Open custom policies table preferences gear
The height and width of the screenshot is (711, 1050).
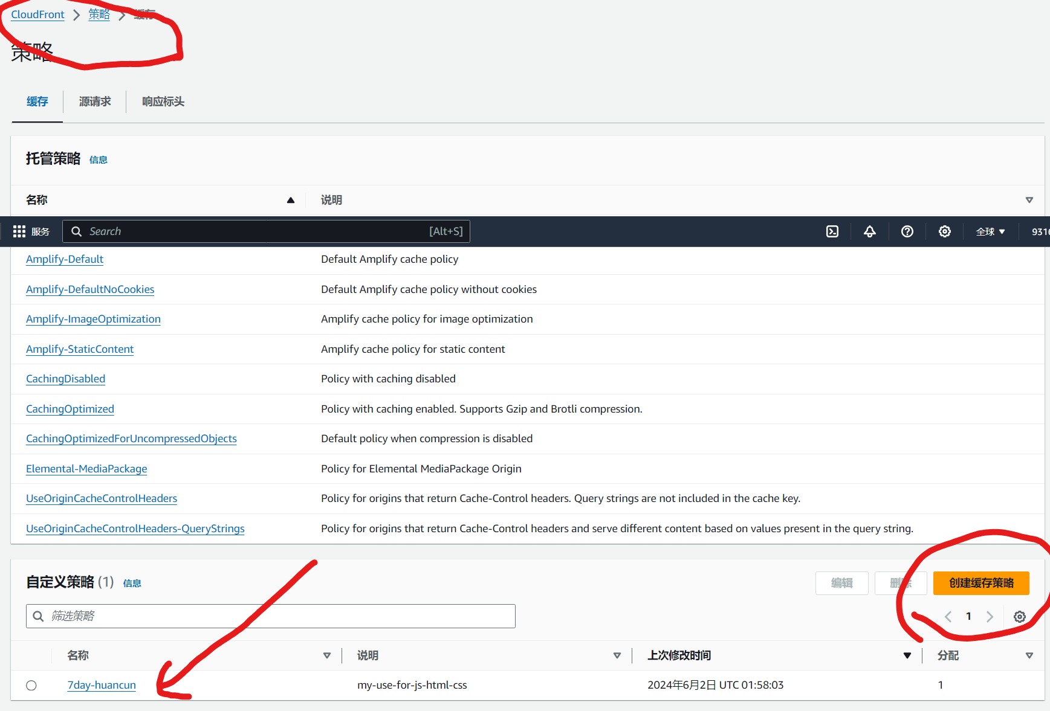click(1019, 617)
